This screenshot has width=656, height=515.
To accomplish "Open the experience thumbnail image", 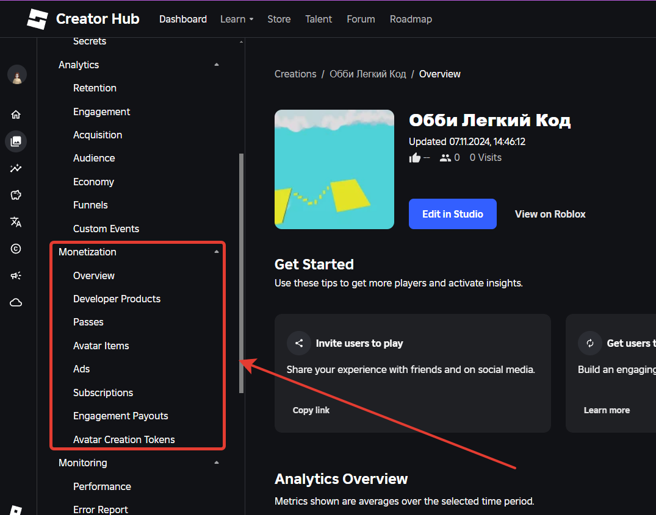I will [334, 169].
